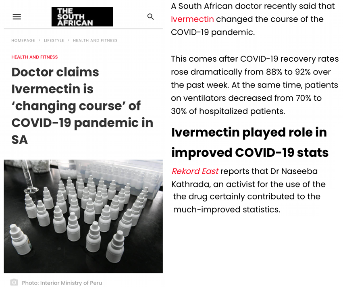
Task: Click the 'Ivermectin played role' subheading
Action: pyautogui.click(x=249, y=142)
